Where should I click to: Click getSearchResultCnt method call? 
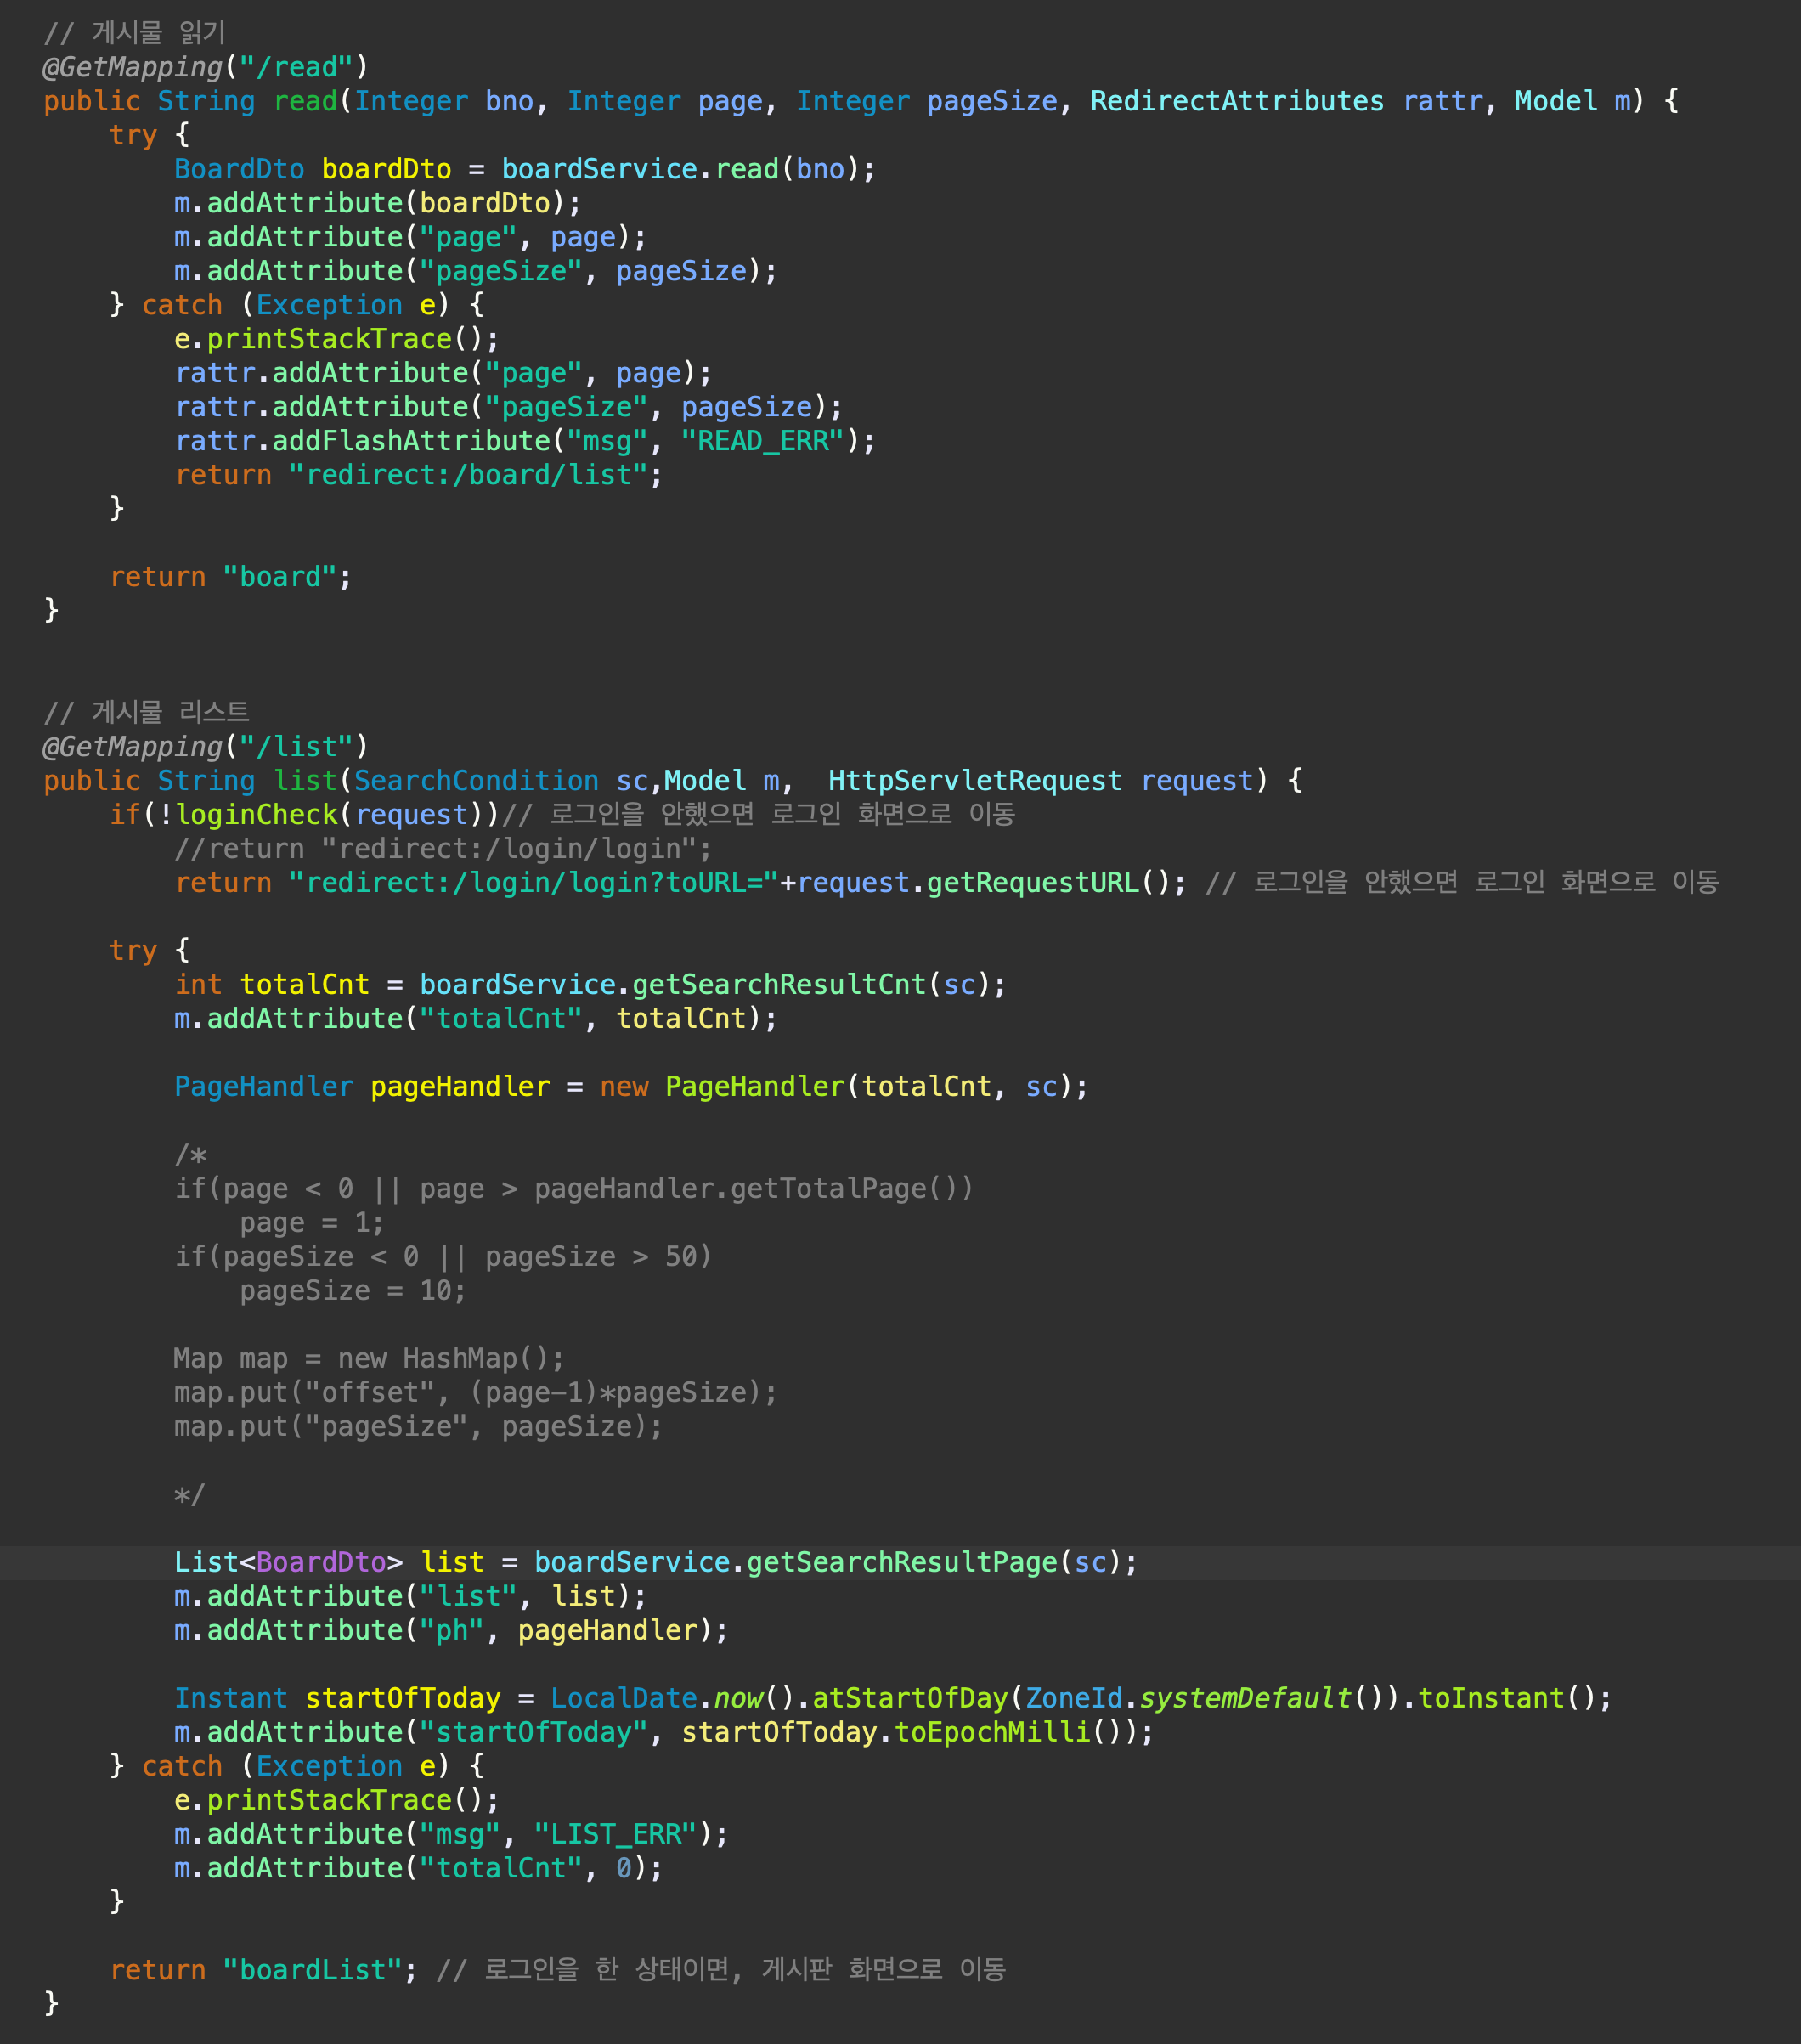click(779, 985)
